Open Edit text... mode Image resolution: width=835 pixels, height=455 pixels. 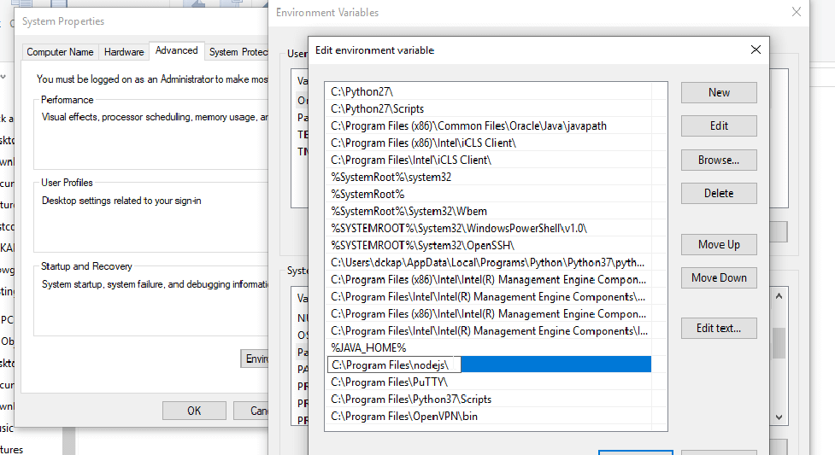719,329
